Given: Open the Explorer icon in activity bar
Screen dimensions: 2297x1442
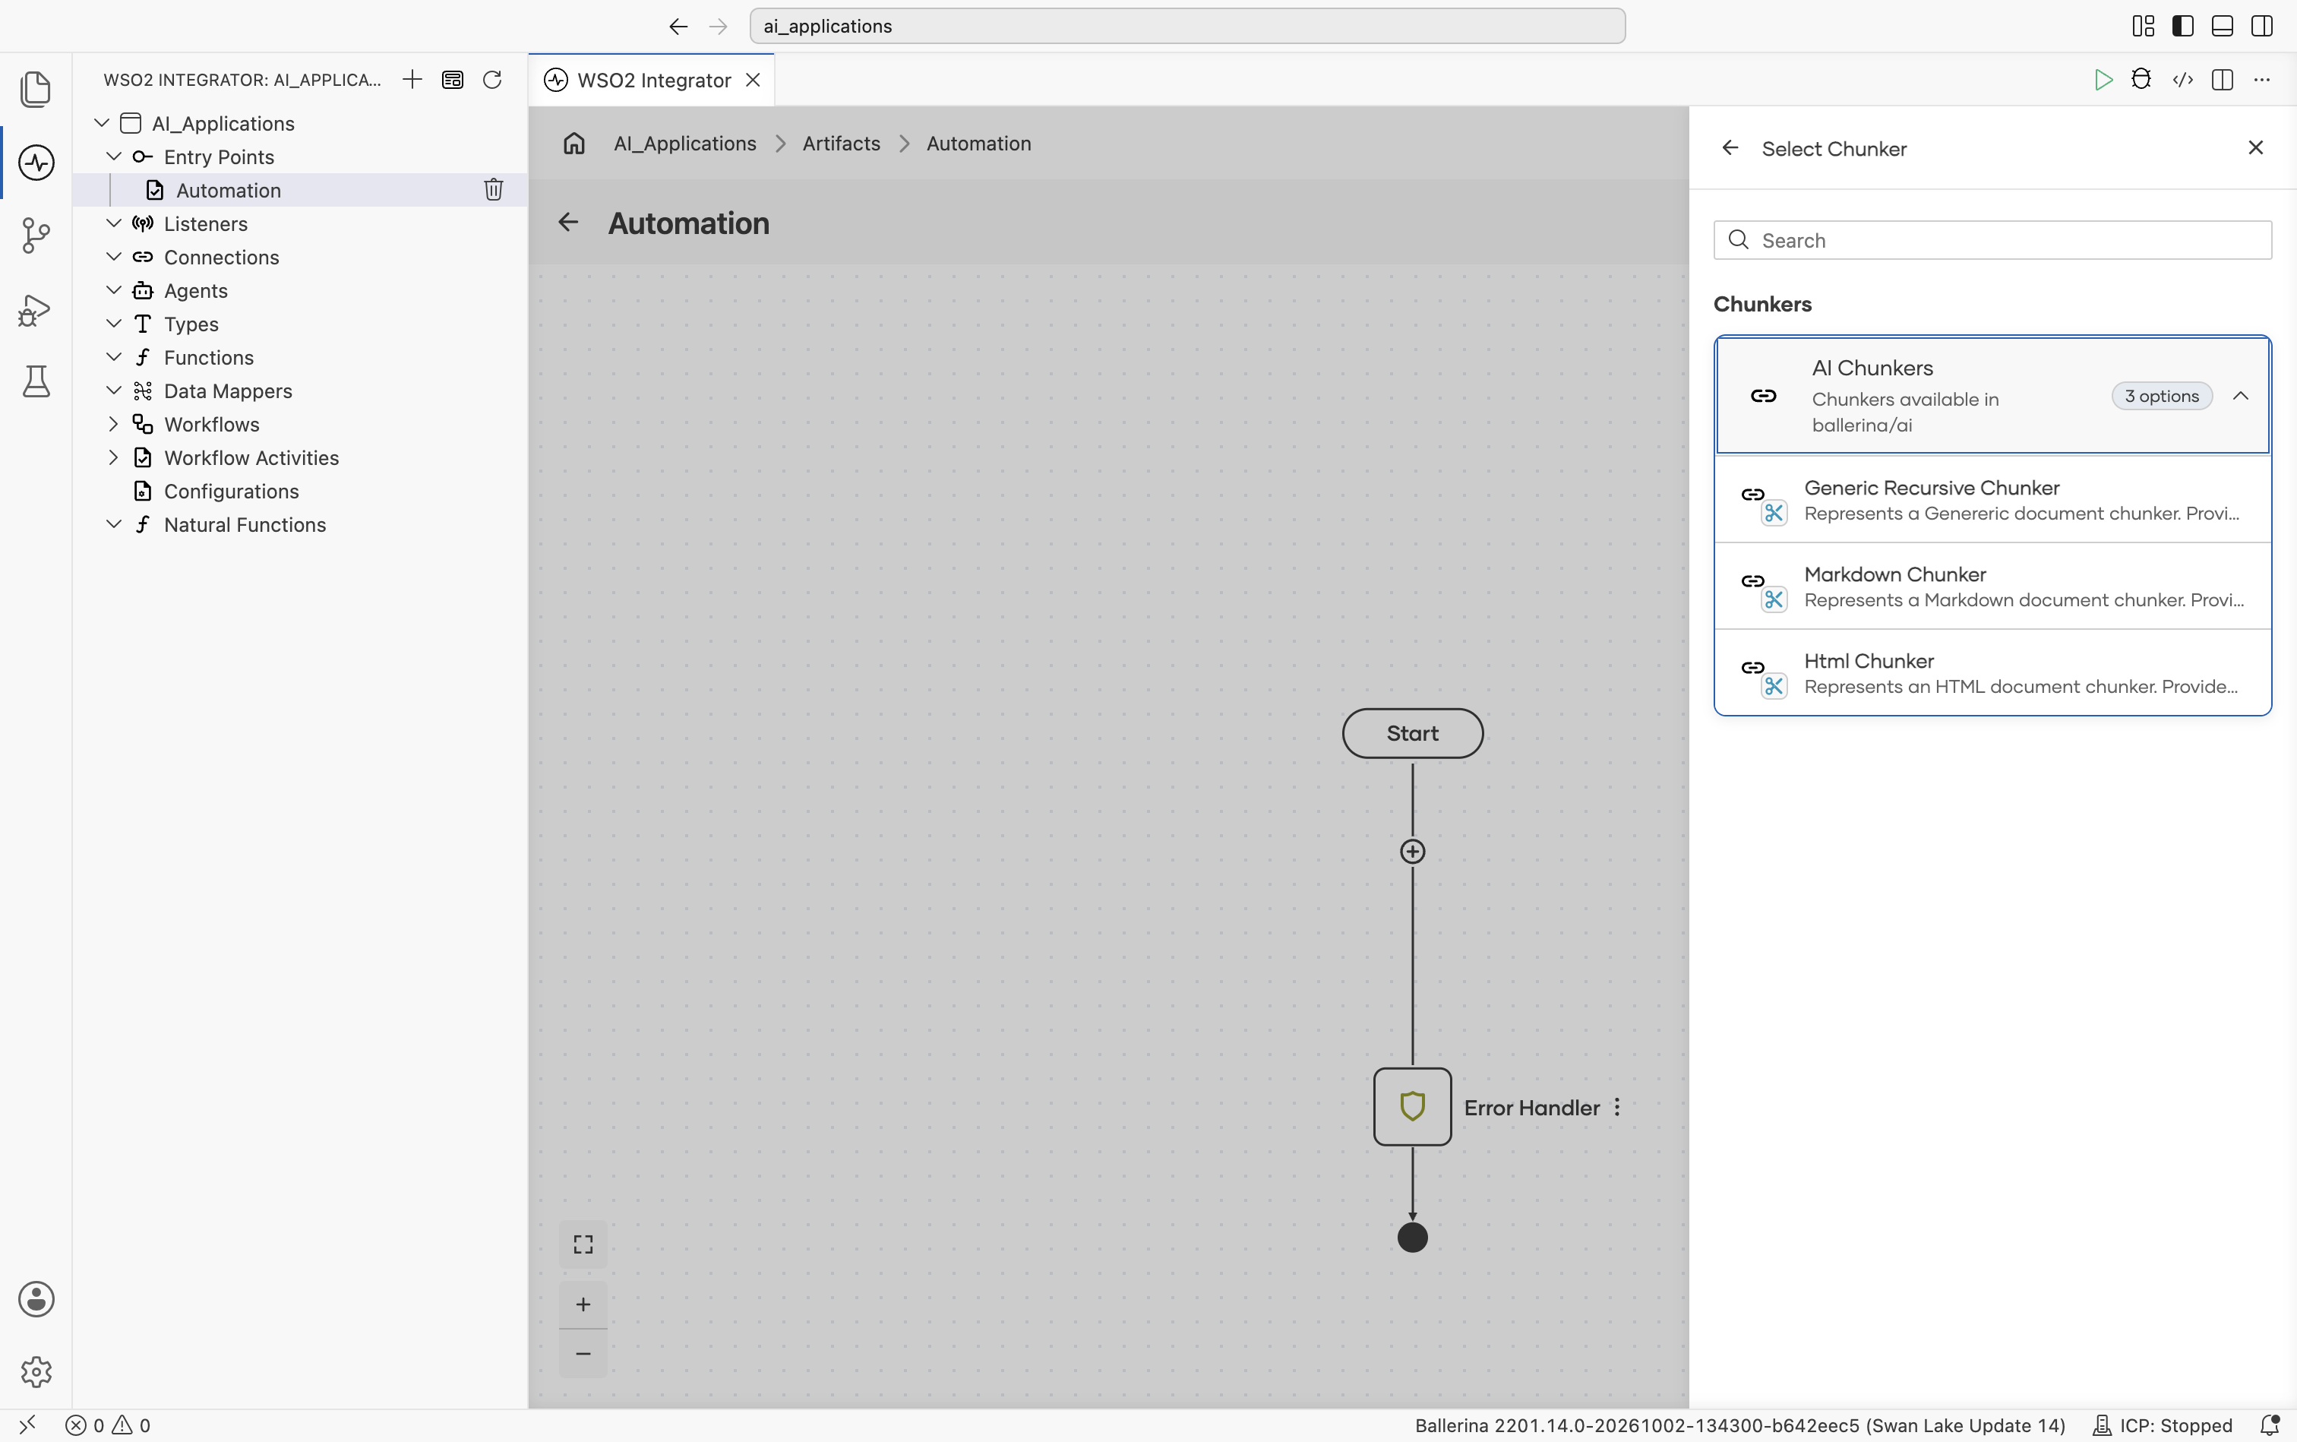Looking at the screenshot, I should (36, 89).
